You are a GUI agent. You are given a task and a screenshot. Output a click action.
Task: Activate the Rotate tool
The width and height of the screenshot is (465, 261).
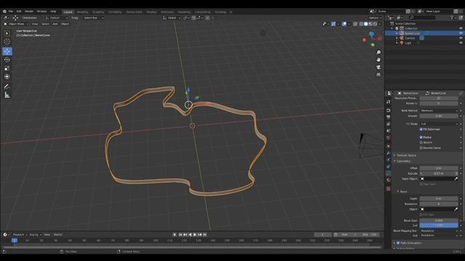click(7, 59)
